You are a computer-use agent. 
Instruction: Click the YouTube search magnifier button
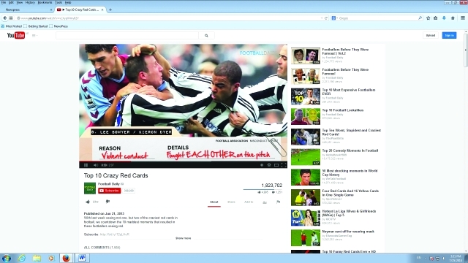point(206,36)
